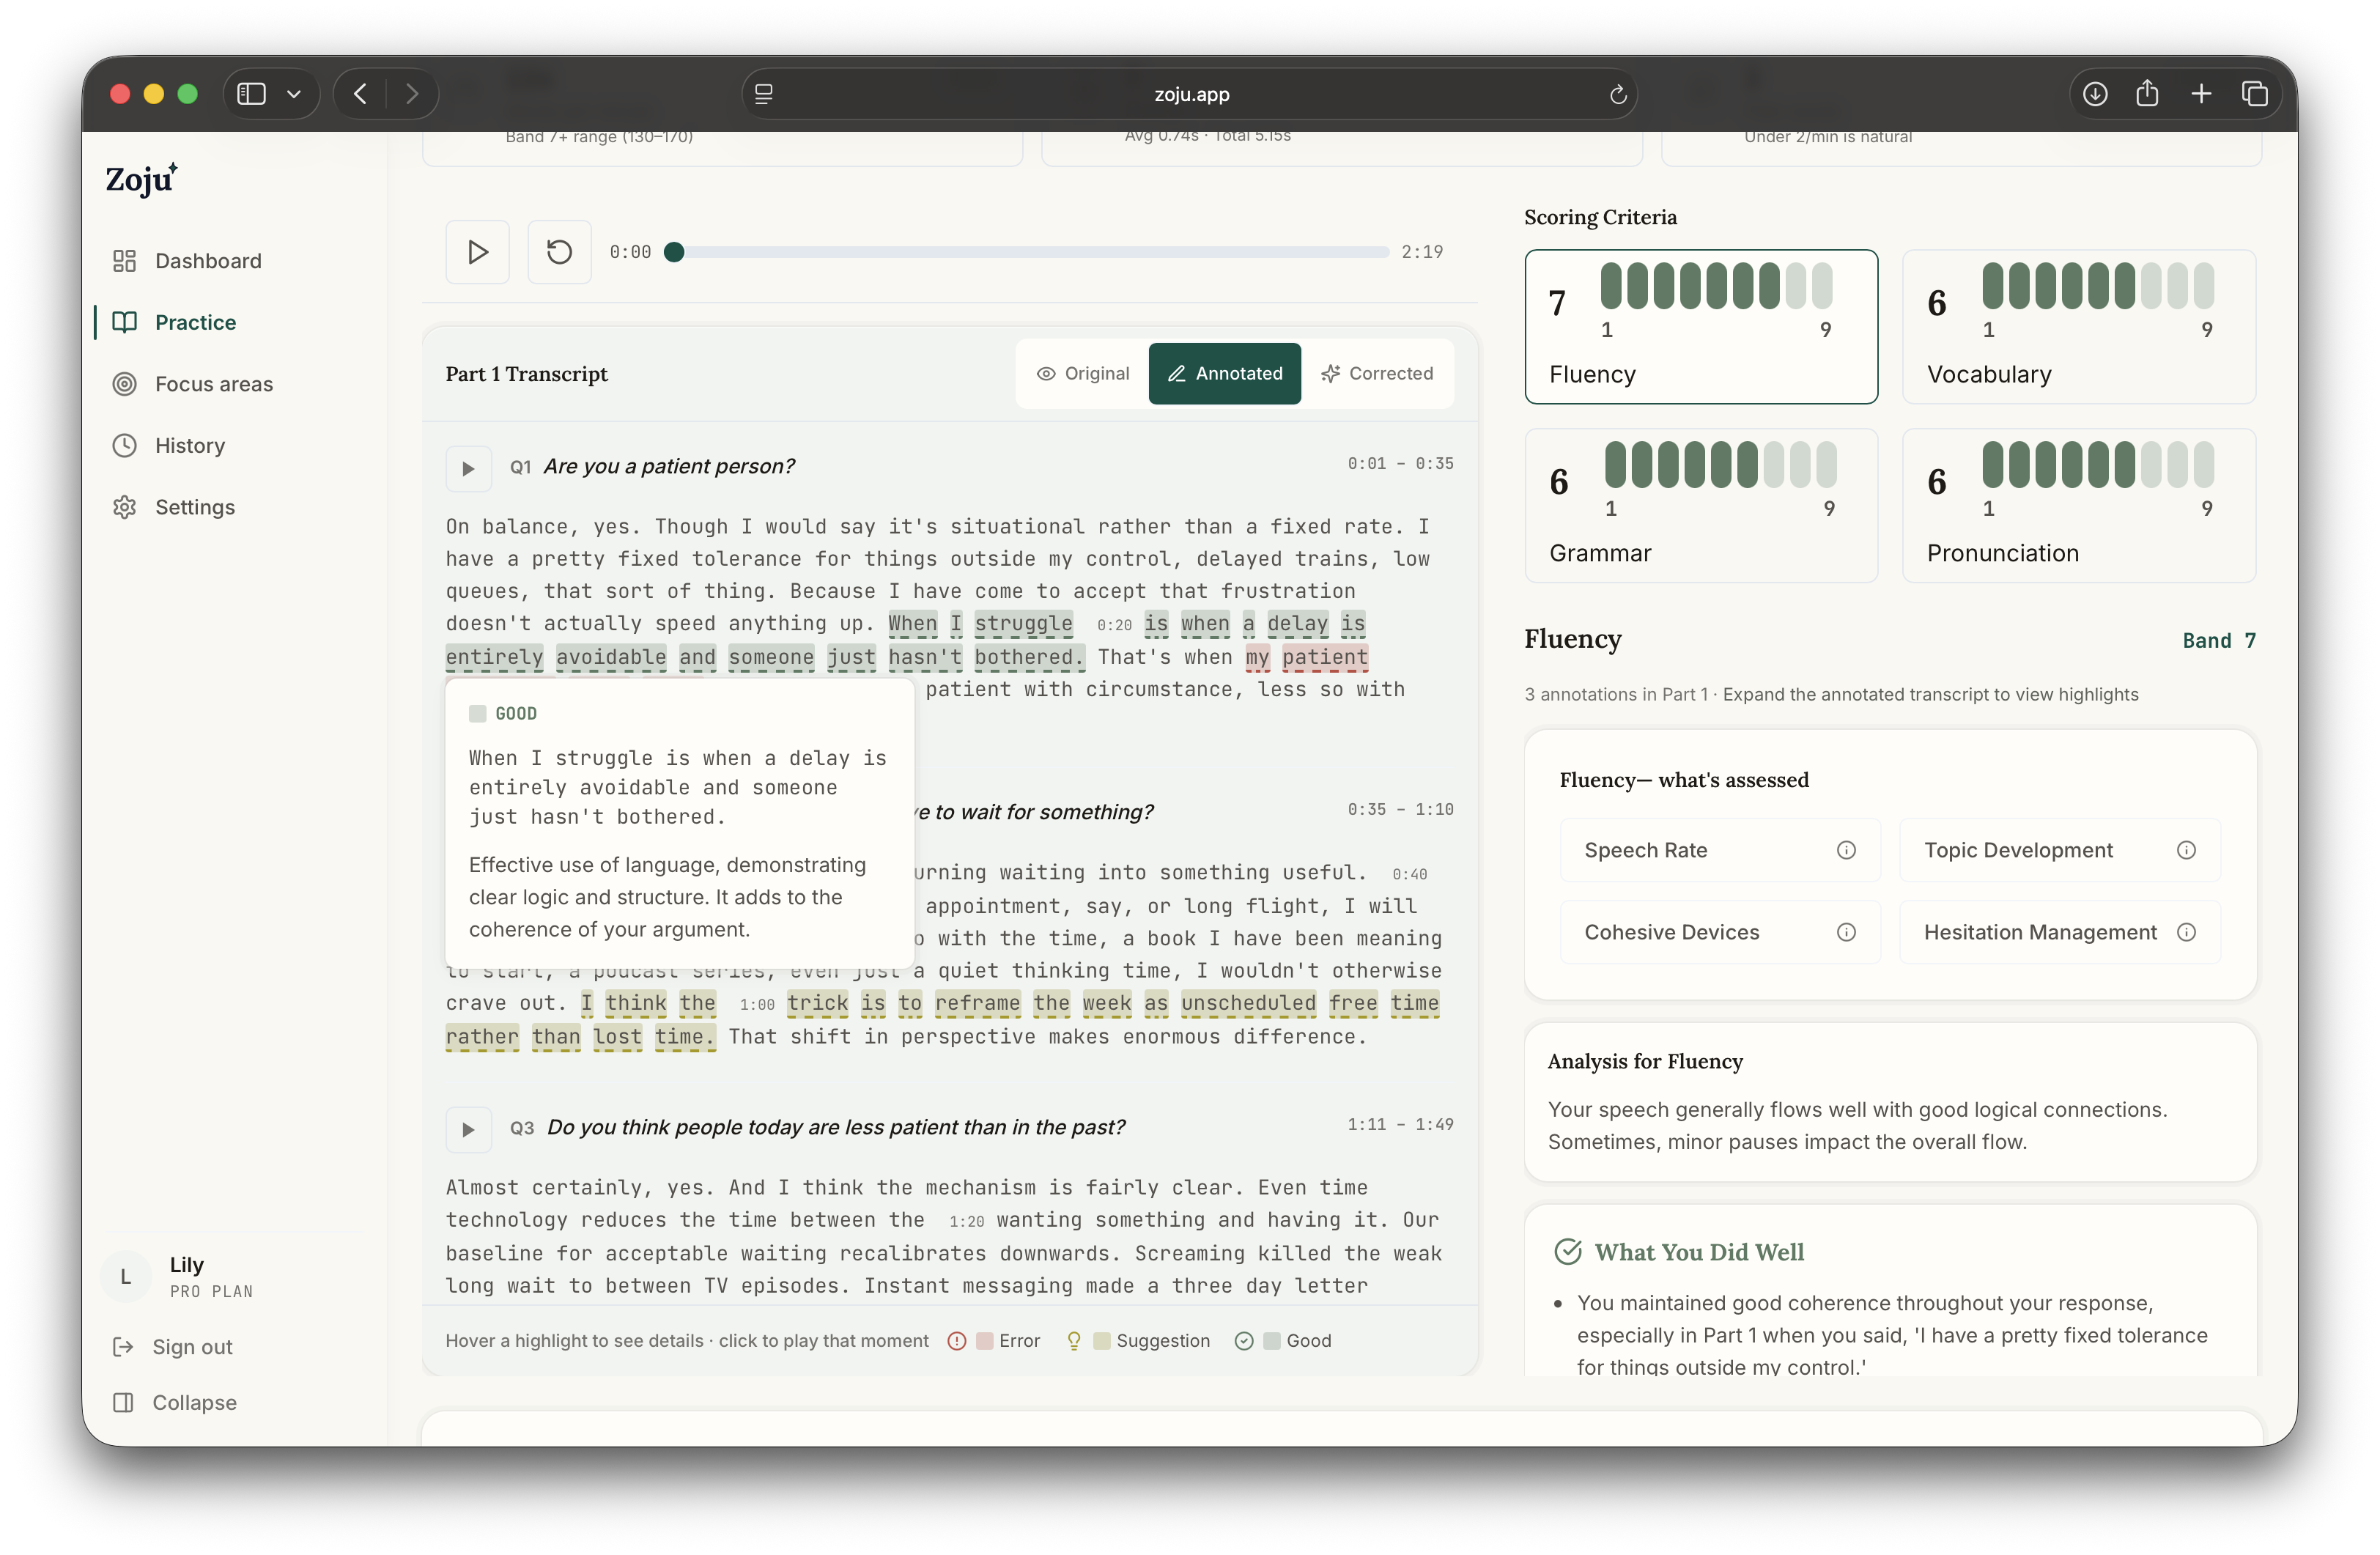The height and width of the screenshot is (1555, 2380).
Task: Select the Grammar score card
Action: (1701, 506)
